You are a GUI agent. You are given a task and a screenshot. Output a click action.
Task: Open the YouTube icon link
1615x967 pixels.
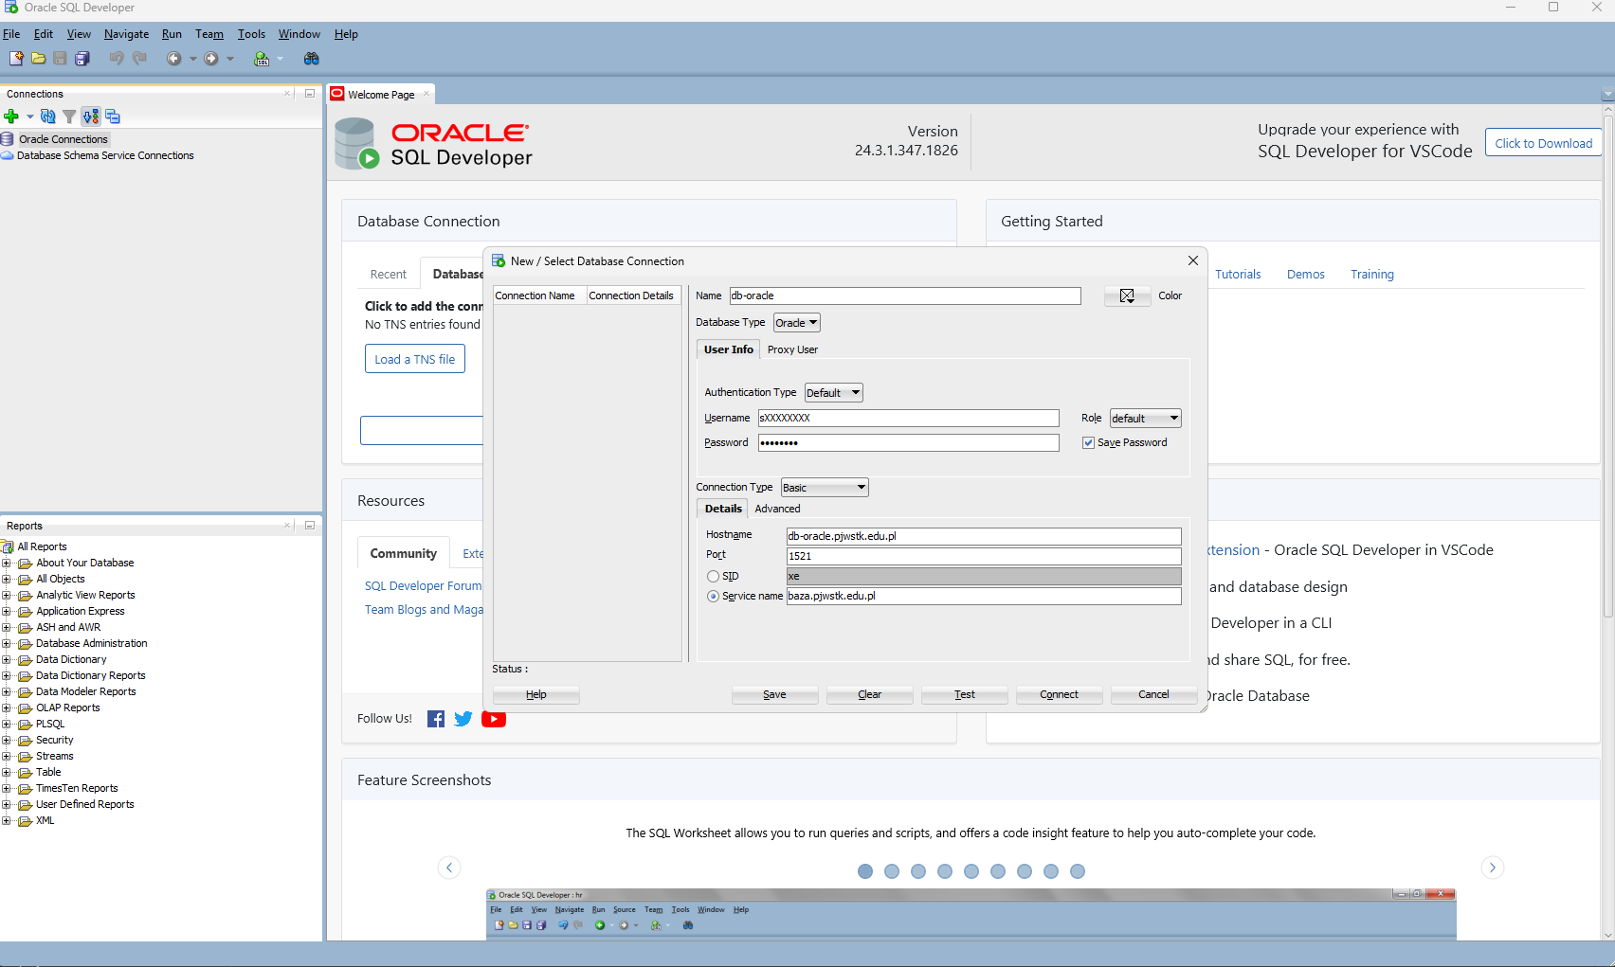pyautogui.click(x=494, y=719)
